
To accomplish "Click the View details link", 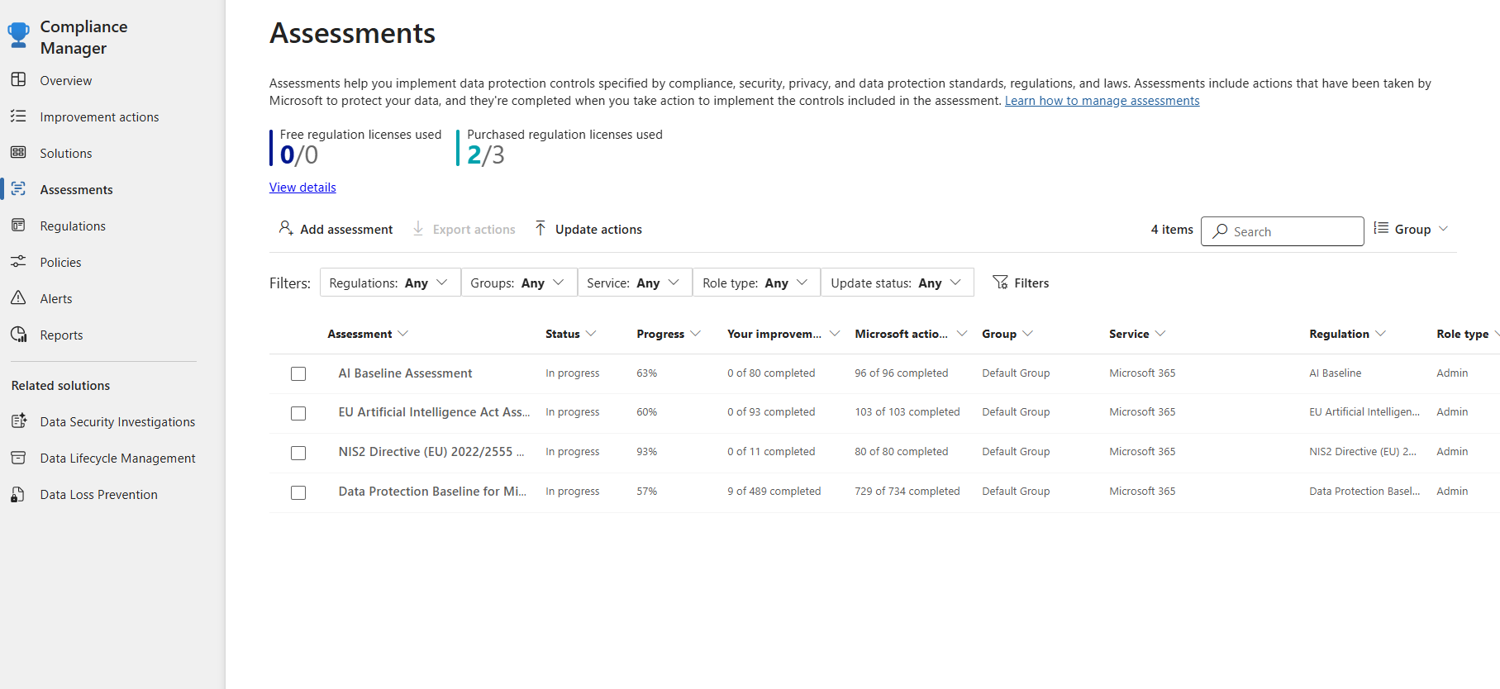I will (302, 188).
